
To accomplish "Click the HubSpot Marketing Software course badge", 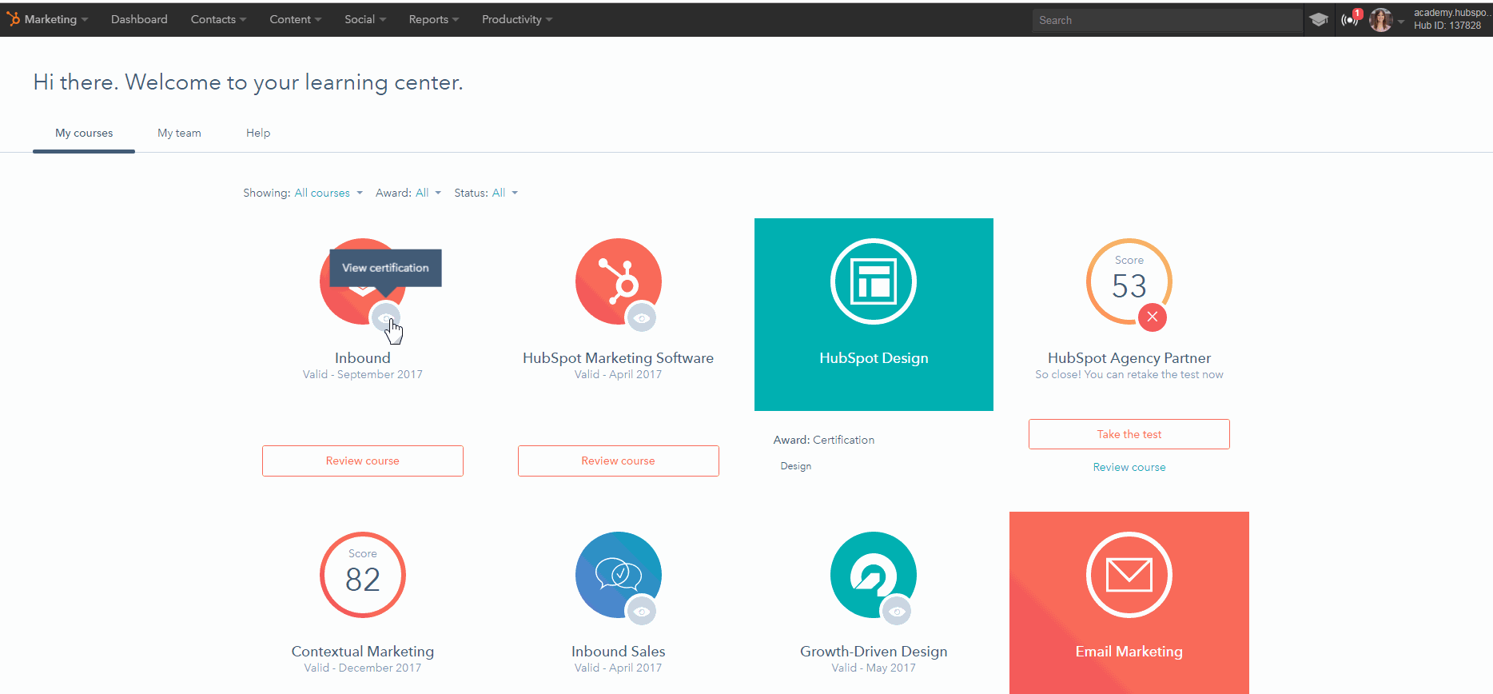I will pyautogui.click(x=617, y=280).
